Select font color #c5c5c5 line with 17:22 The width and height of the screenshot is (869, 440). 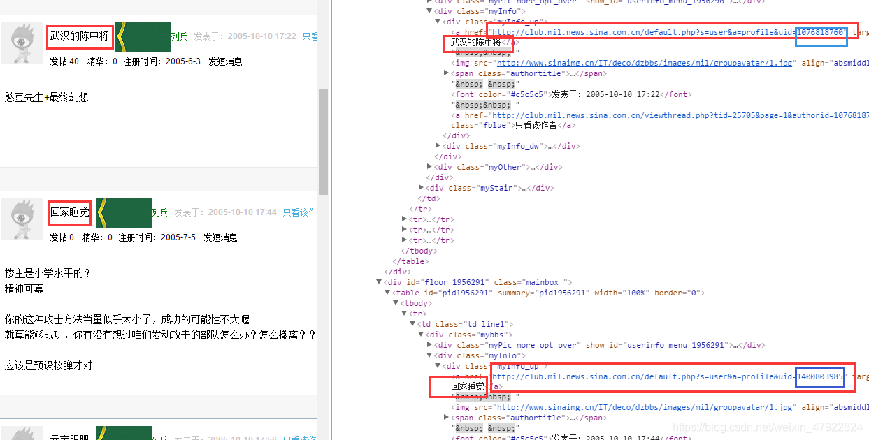pyautogui.click(x=572, y=94)
